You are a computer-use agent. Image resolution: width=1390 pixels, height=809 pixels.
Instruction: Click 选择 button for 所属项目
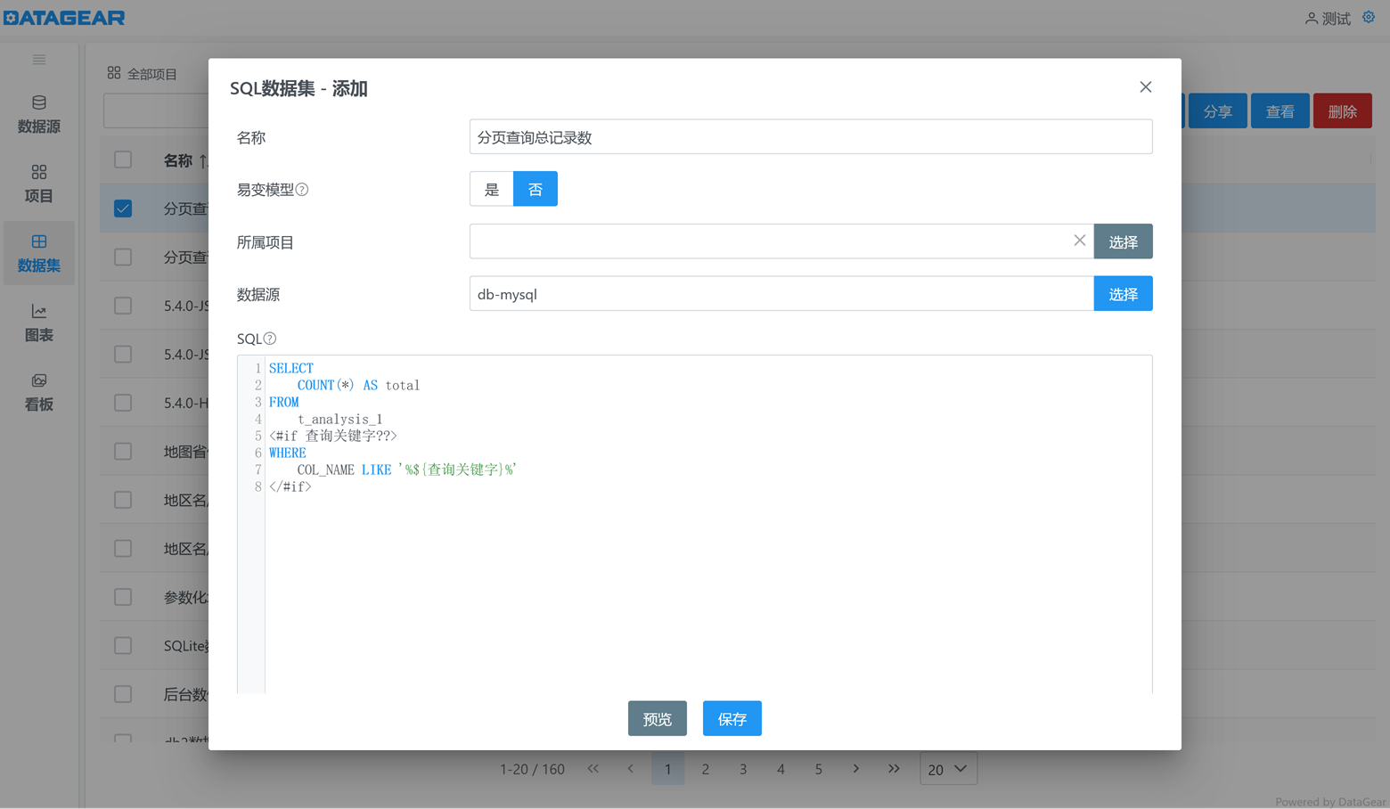coord(1123,241)
